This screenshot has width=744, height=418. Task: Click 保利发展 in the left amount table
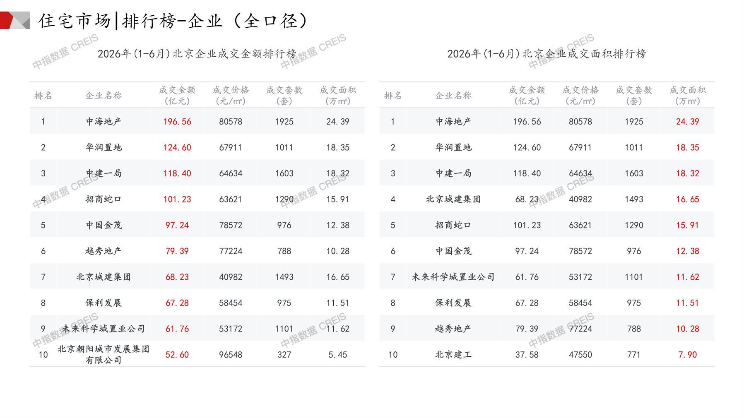(104, 303)
